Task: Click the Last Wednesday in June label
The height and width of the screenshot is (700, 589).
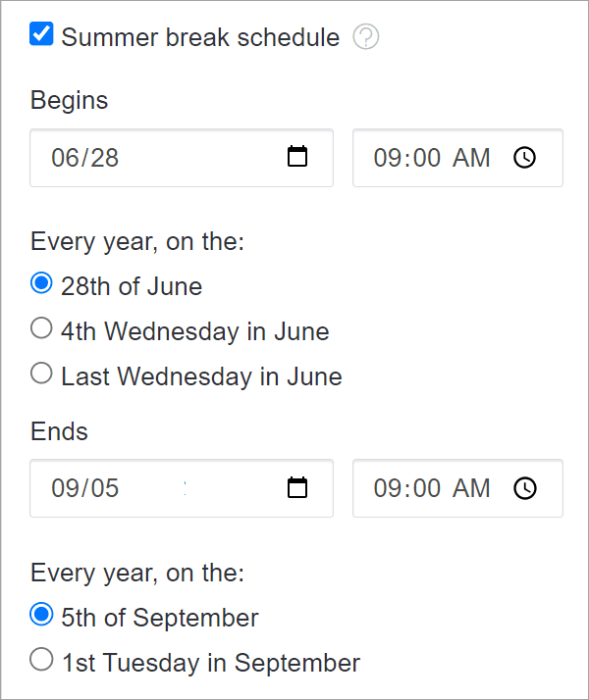Action: pyautogui.click(x=201, y=376)
